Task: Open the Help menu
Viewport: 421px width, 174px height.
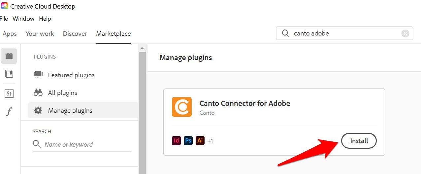Action: [x=45, y=19]
